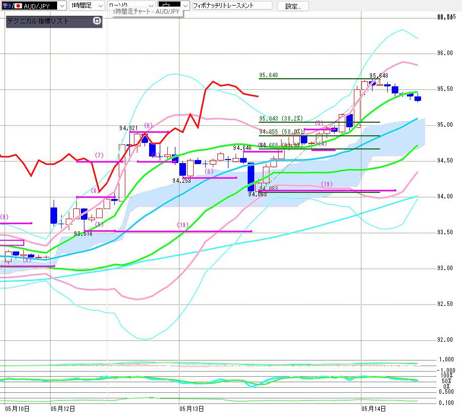Click the 94.921 high price label
The image size is (462, 413).
[x=128, y=128]
